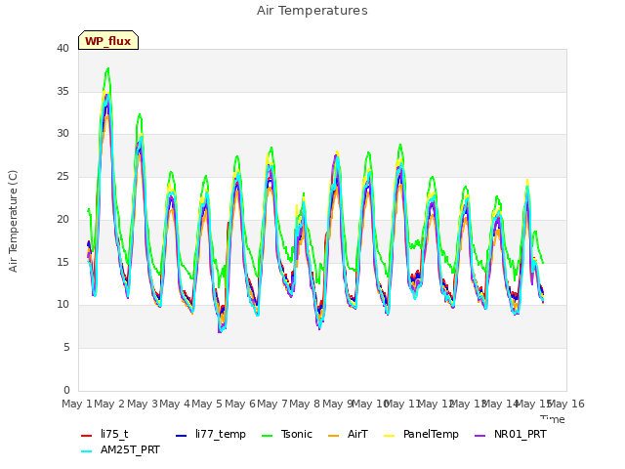Toggle the AM25T_PRT series label
The image size is (625, 469).
pyautogui.click(x=130, y=449)
